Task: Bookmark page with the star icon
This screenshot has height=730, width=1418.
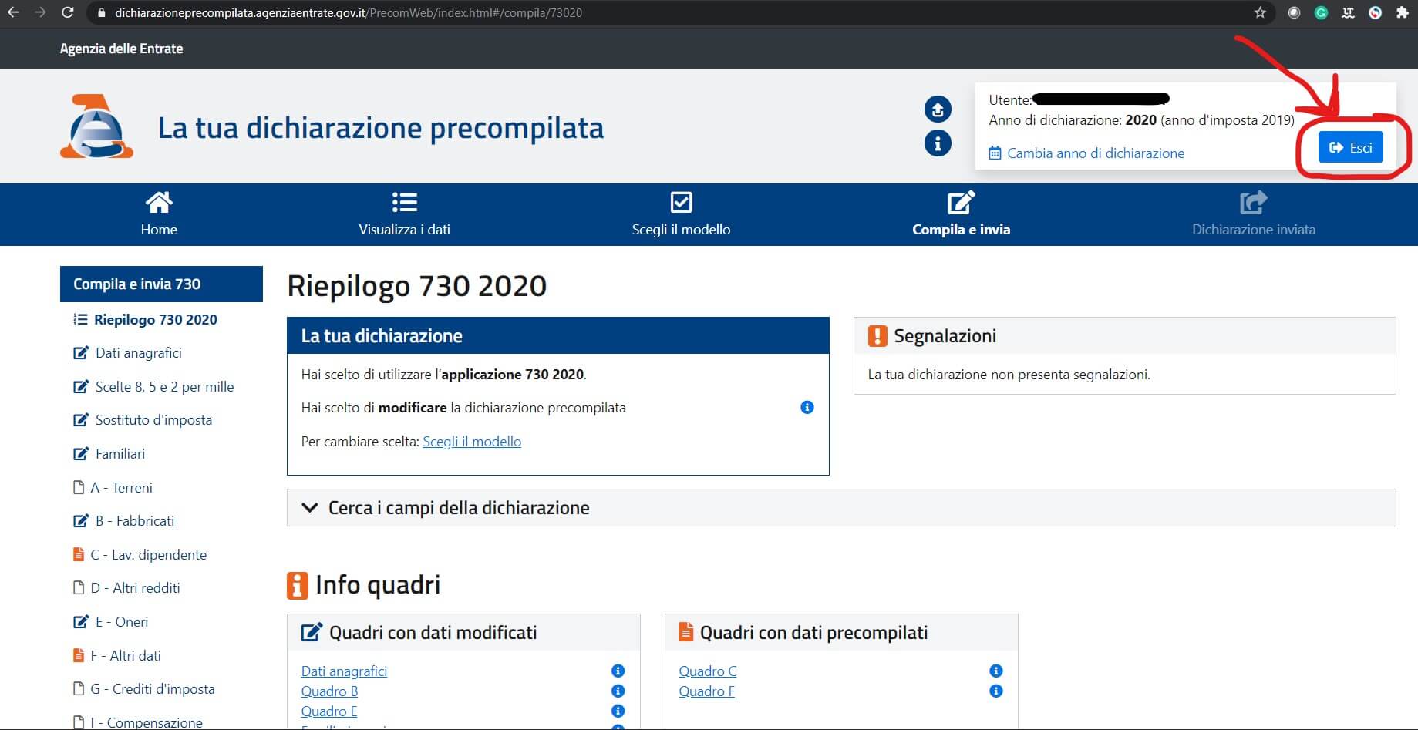Action: coord(1260,12)
